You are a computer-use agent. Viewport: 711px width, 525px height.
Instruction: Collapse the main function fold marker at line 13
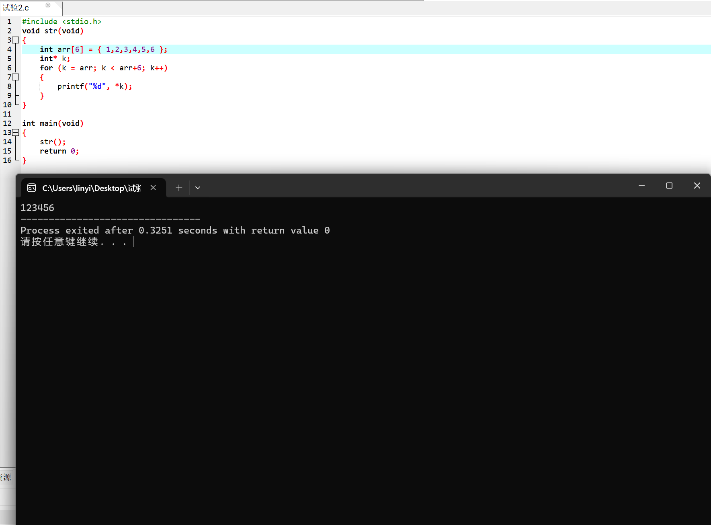pos(16,133)
